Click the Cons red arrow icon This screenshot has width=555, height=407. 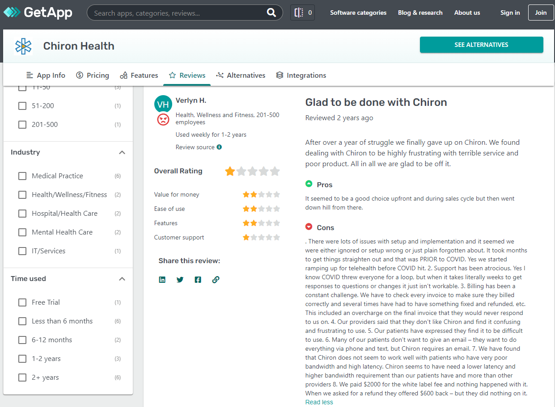click(309, 227)
